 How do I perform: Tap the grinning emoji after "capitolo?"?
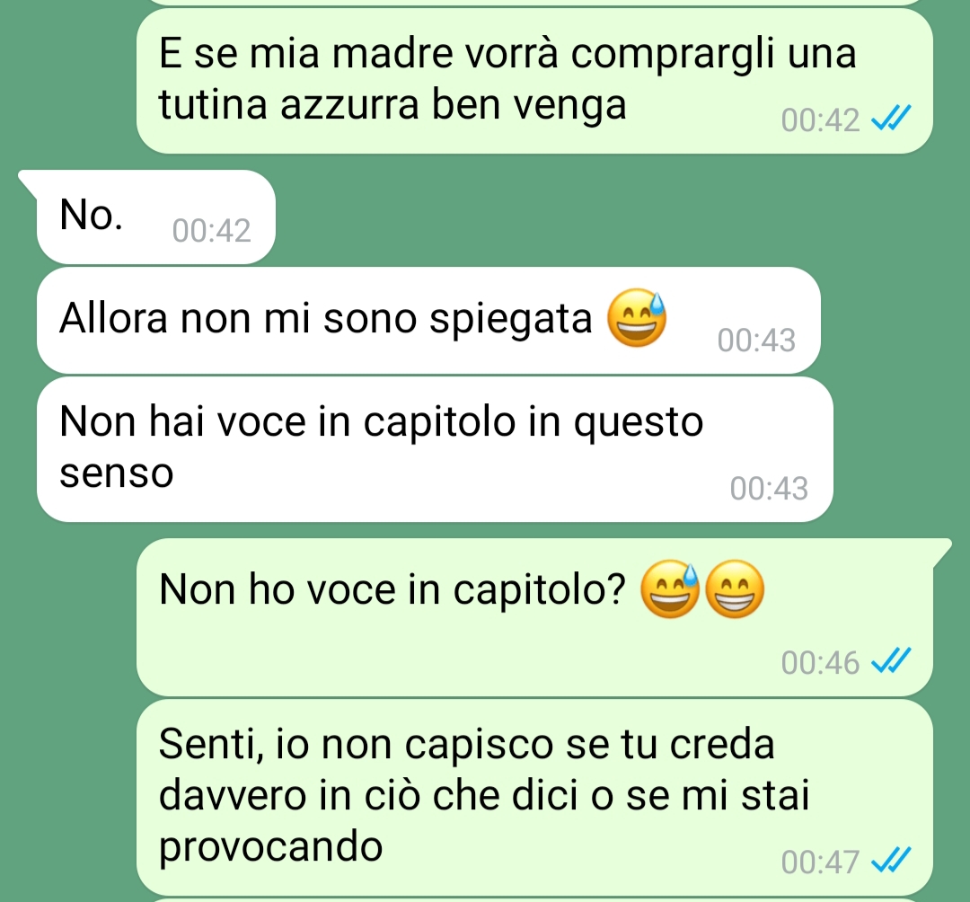click(735, 589)
